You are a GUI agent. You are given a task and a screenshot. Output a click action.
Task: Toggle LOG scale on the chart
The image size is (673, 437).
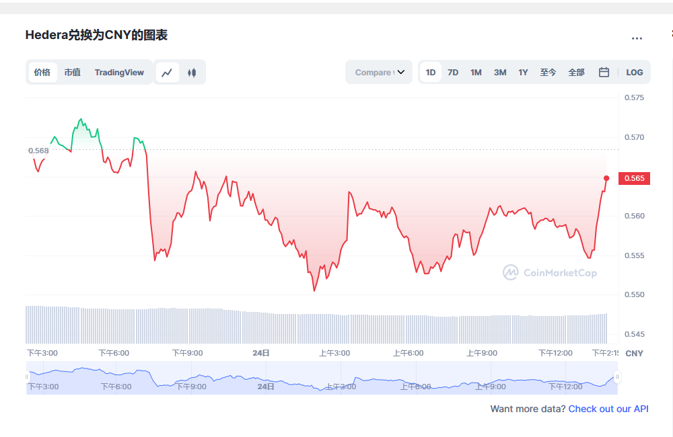point(635,73)
